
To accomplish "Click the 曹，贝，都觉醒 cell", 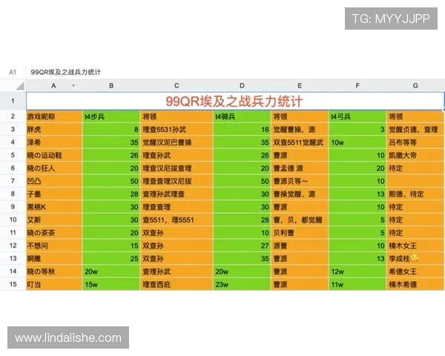I will [300, 220].
